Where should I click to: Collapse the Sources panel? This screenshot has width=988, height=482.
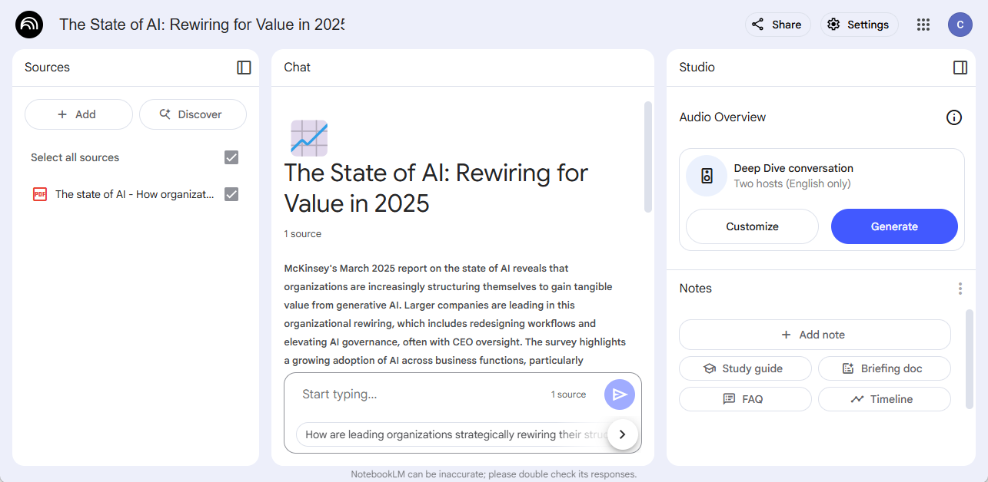[x=244, y=68]
